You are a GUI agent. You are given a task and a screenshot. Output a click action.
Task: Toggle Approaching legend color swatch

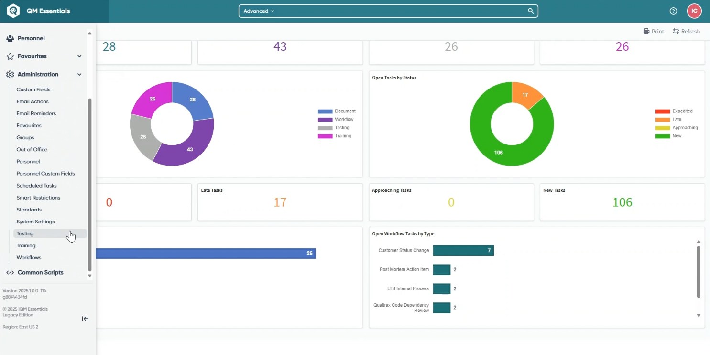click(x=662, y=128)
